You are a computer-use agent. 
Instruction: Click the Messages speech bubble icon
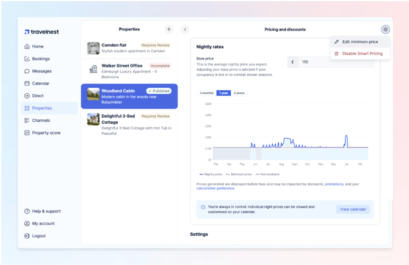27,71
